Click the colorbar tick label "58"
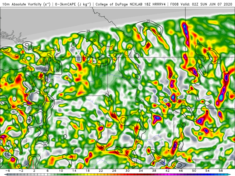Screen dimensions: 235x176 pyautogui.click(x=221, y=171)
